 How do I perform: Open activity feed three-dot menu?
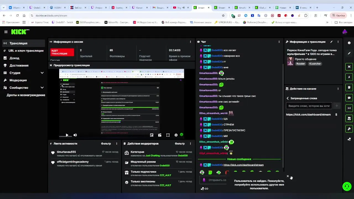pos(117,144)
